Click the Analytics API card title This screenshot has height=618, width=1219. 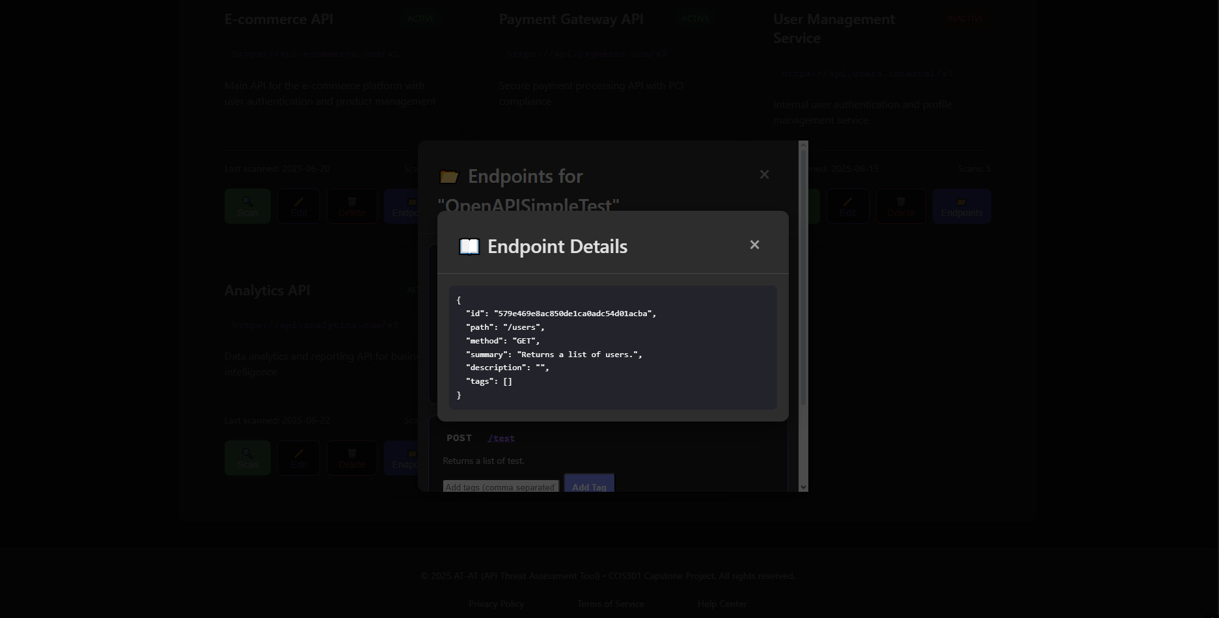click(267, 290)
